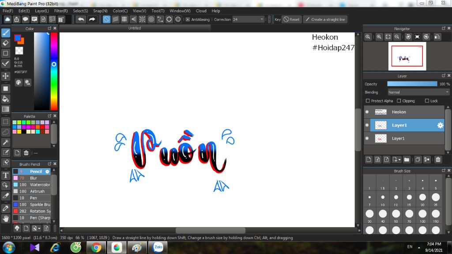Viewport: 452px width, 254px height.
Task: Open Zalo from taskbar
Action: [x=158, y=247]
